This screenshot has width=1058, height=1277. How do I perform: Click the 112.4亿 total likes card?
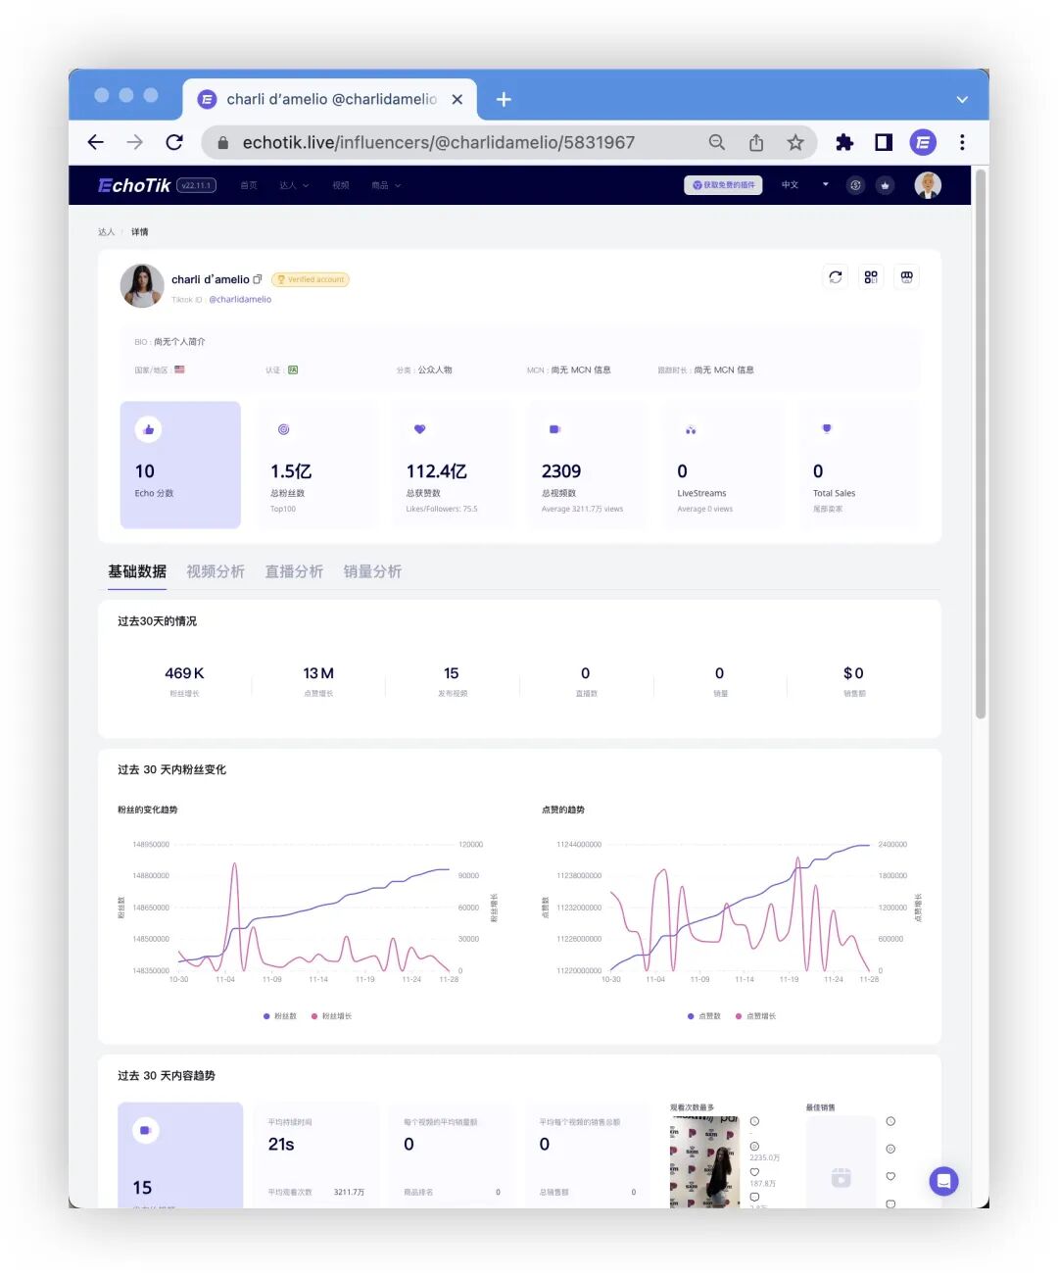click(452, 465)
